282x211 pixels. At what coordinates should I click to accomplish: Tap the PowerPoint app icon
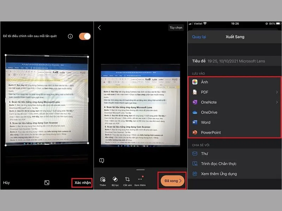point(195,133)
